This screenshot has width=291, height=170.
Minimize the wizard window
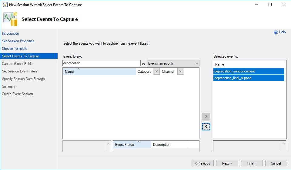coord(256,5)
